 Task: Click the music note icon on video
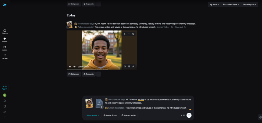[x=133, y=66]
